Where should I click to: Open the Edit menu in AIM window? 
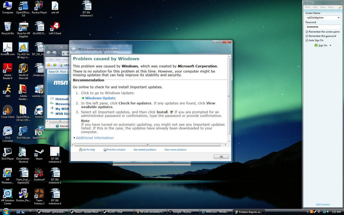tap(315, 7)
